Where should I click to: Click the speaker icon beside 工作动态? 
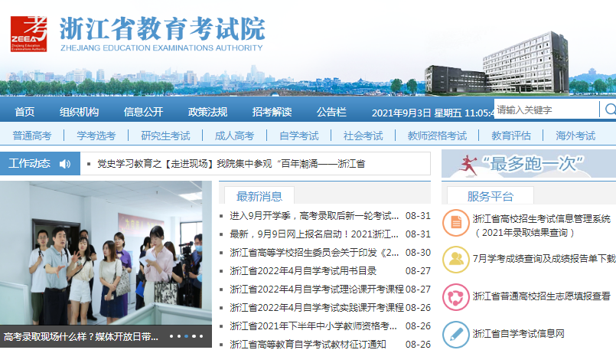tap(64, 164)
